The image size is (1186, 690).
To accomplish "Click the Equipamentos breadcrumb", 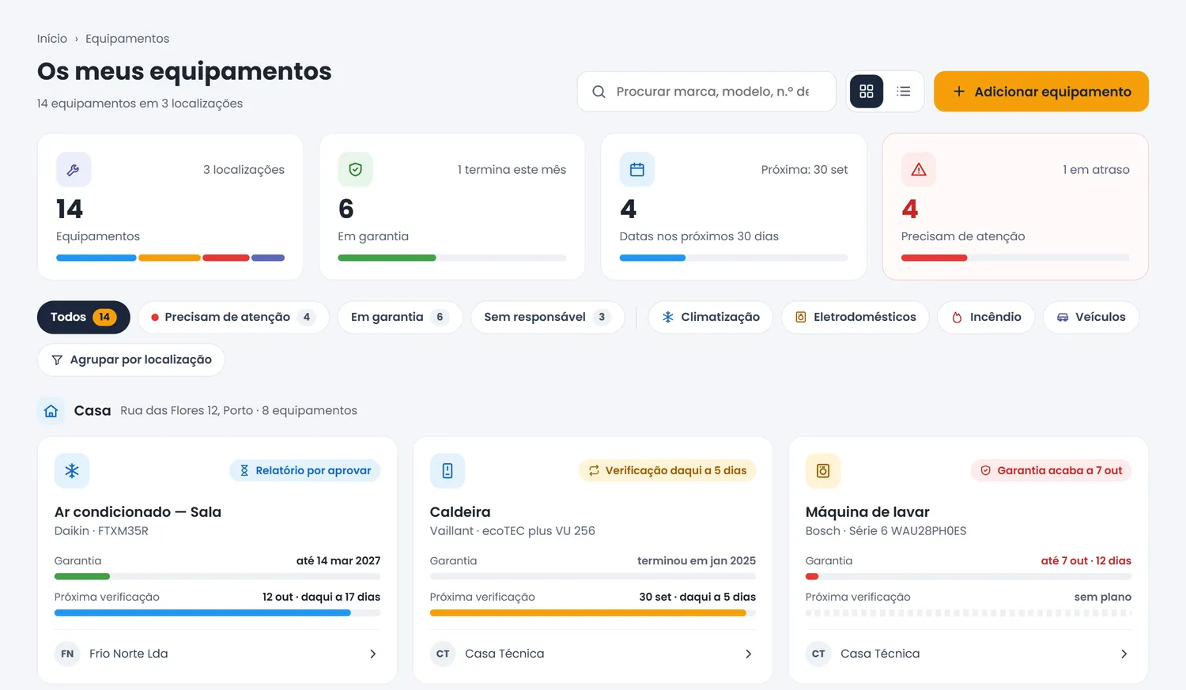I will point(127,39).
